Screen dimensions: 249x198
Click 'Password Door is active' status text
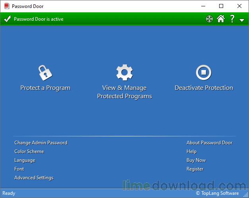[x=39, y=19]
